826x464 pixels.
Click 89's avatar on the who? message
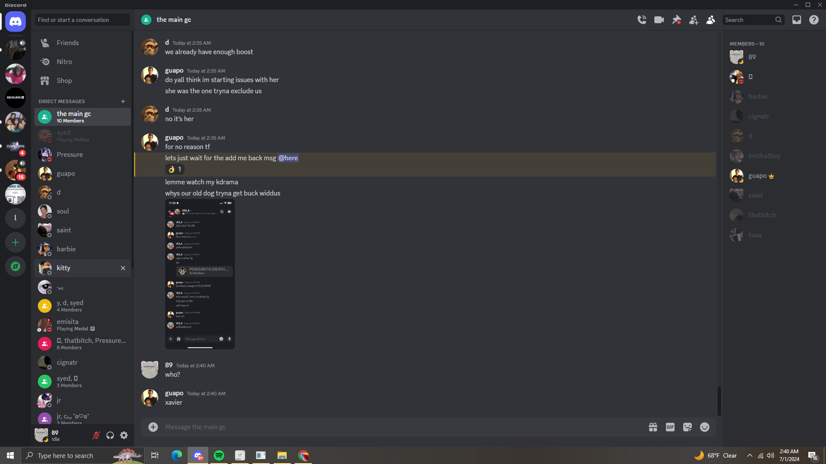click(x=150, y=369)
